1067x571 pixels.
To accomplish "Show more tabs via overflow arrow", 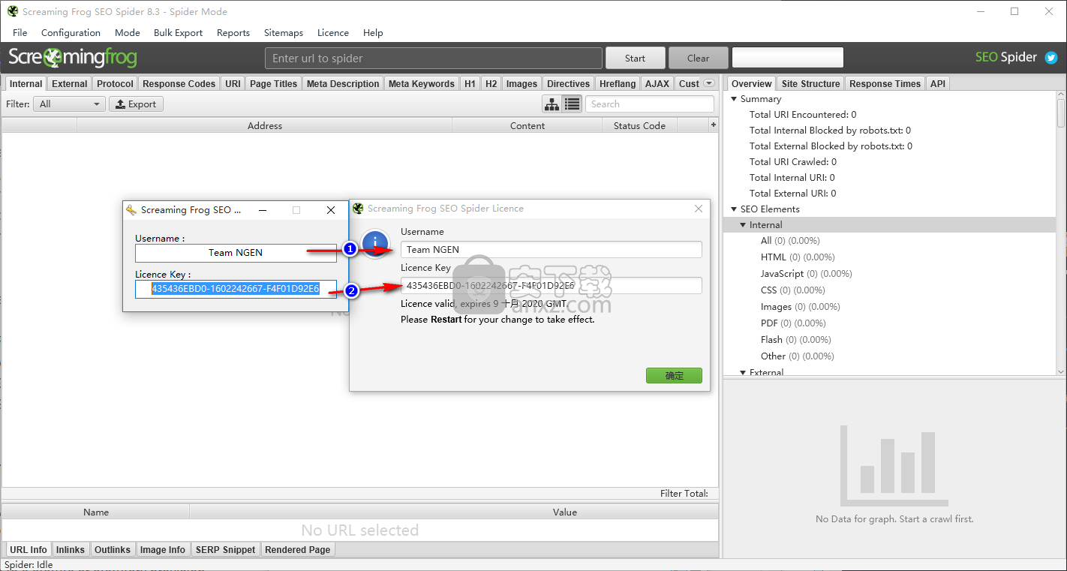I will [x=709, y=83].
